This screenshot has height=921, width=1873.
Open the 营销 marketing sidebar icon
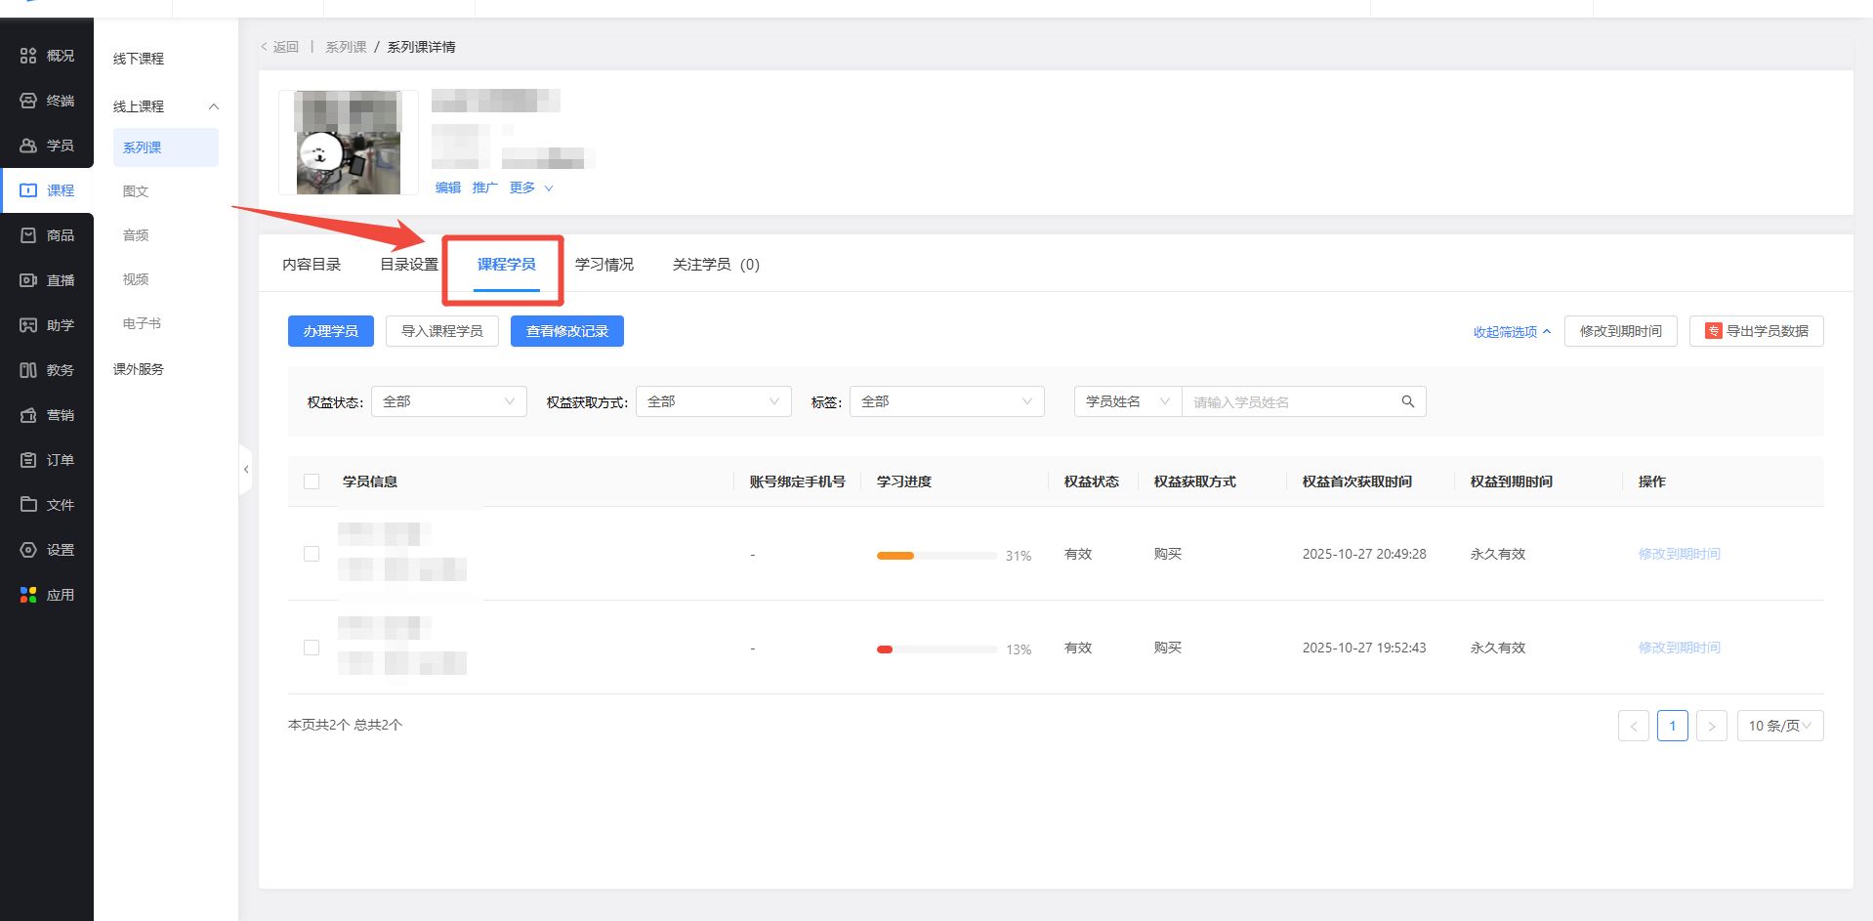(28, 415)
